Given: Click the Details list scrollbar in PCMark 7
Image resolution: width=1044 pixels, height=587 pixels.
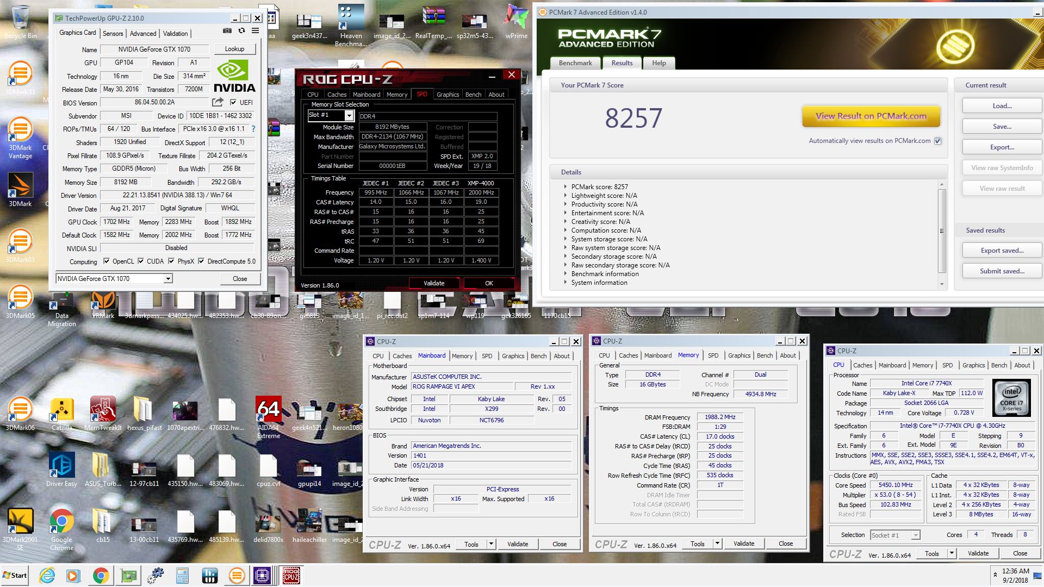Looking at the screenshot, I should 942,231.
